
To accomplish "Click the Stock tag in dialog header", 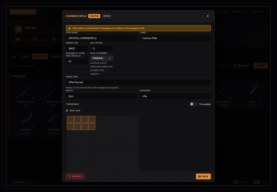I will coord(107,16).
